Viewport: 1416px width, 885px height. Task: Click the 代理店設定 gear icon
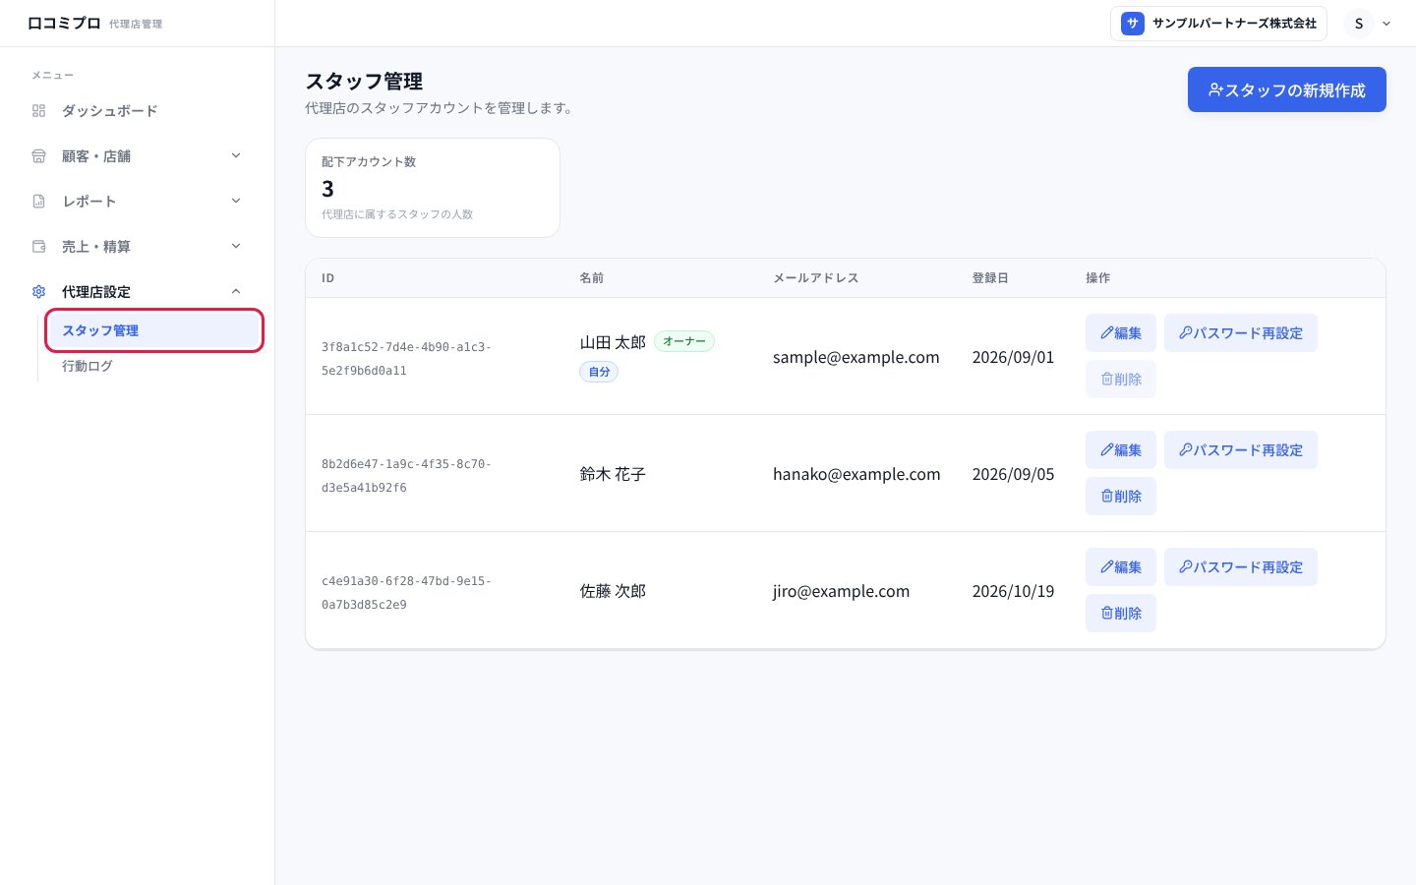coord(39,292)
